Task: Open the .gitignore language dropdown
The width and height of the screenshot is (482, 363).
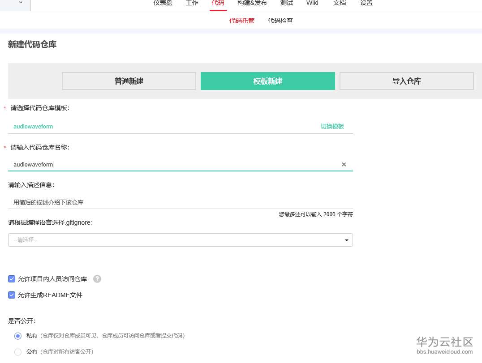Action: coord(179,240)
